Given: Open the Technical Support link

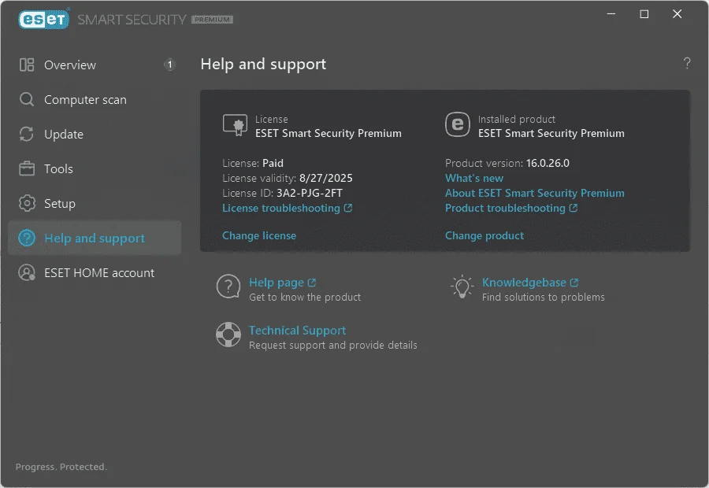Looking at the screenshot, I should (298, 331).
